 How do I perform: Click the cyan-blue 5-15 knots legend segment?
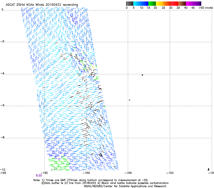click(x=141, y=3)
